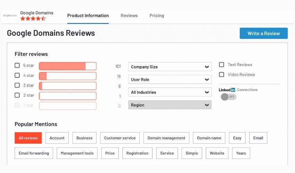Click the 5 star rating bar
The height and width of the screenshot is (173, 295).
[x=68, y=66]
